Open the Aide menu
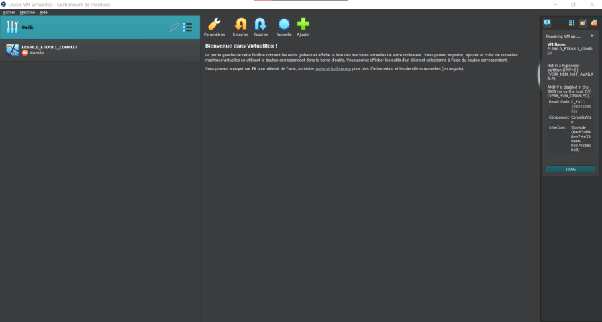The height and width of the screenshot is (322, 602). (x=44, y=12)
